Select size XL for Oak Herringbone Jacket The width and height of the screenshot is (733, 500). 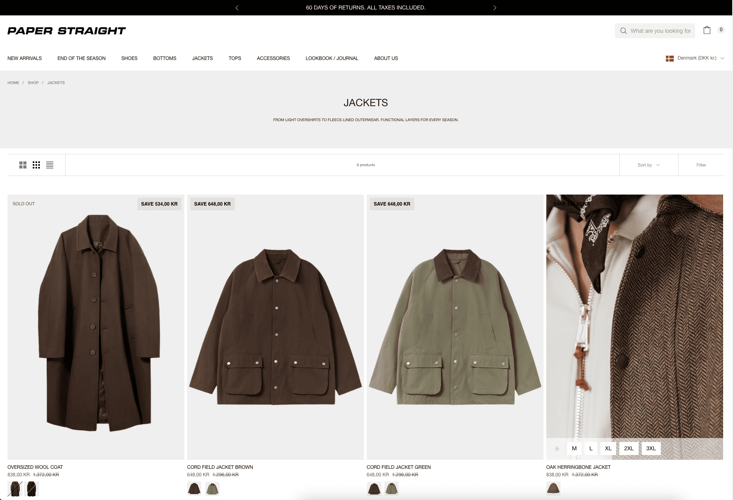tap(608, 448)
